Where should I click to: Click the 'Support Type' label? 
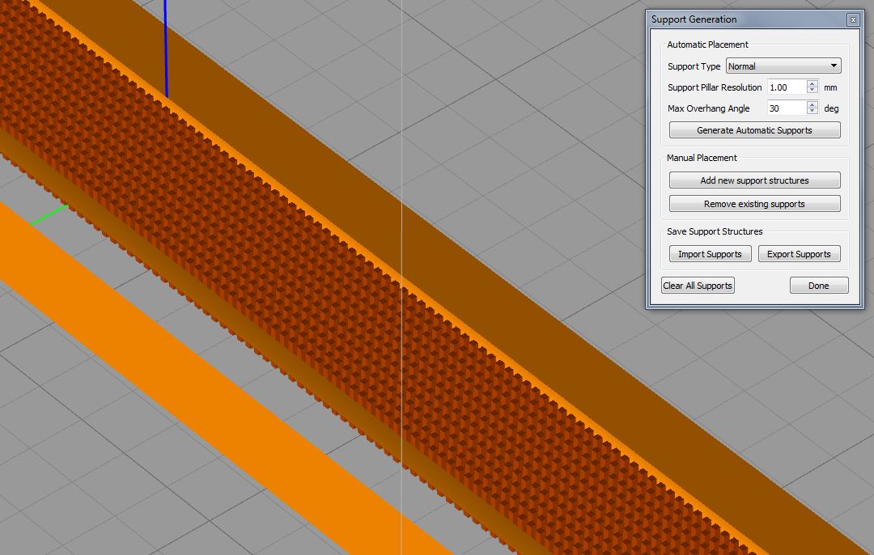click(x=694, y=66)
